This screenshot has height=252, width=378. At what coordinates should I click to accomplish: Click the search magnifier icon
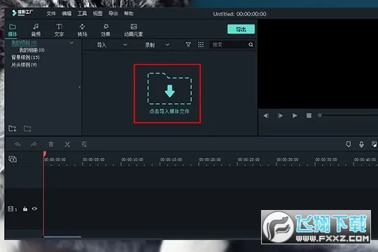pos(251,45)
